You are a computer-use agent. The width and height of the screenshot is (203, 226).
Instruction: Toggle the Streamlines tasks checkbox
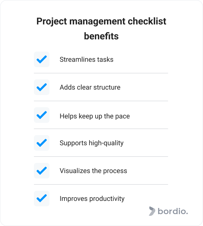(42, 59)
